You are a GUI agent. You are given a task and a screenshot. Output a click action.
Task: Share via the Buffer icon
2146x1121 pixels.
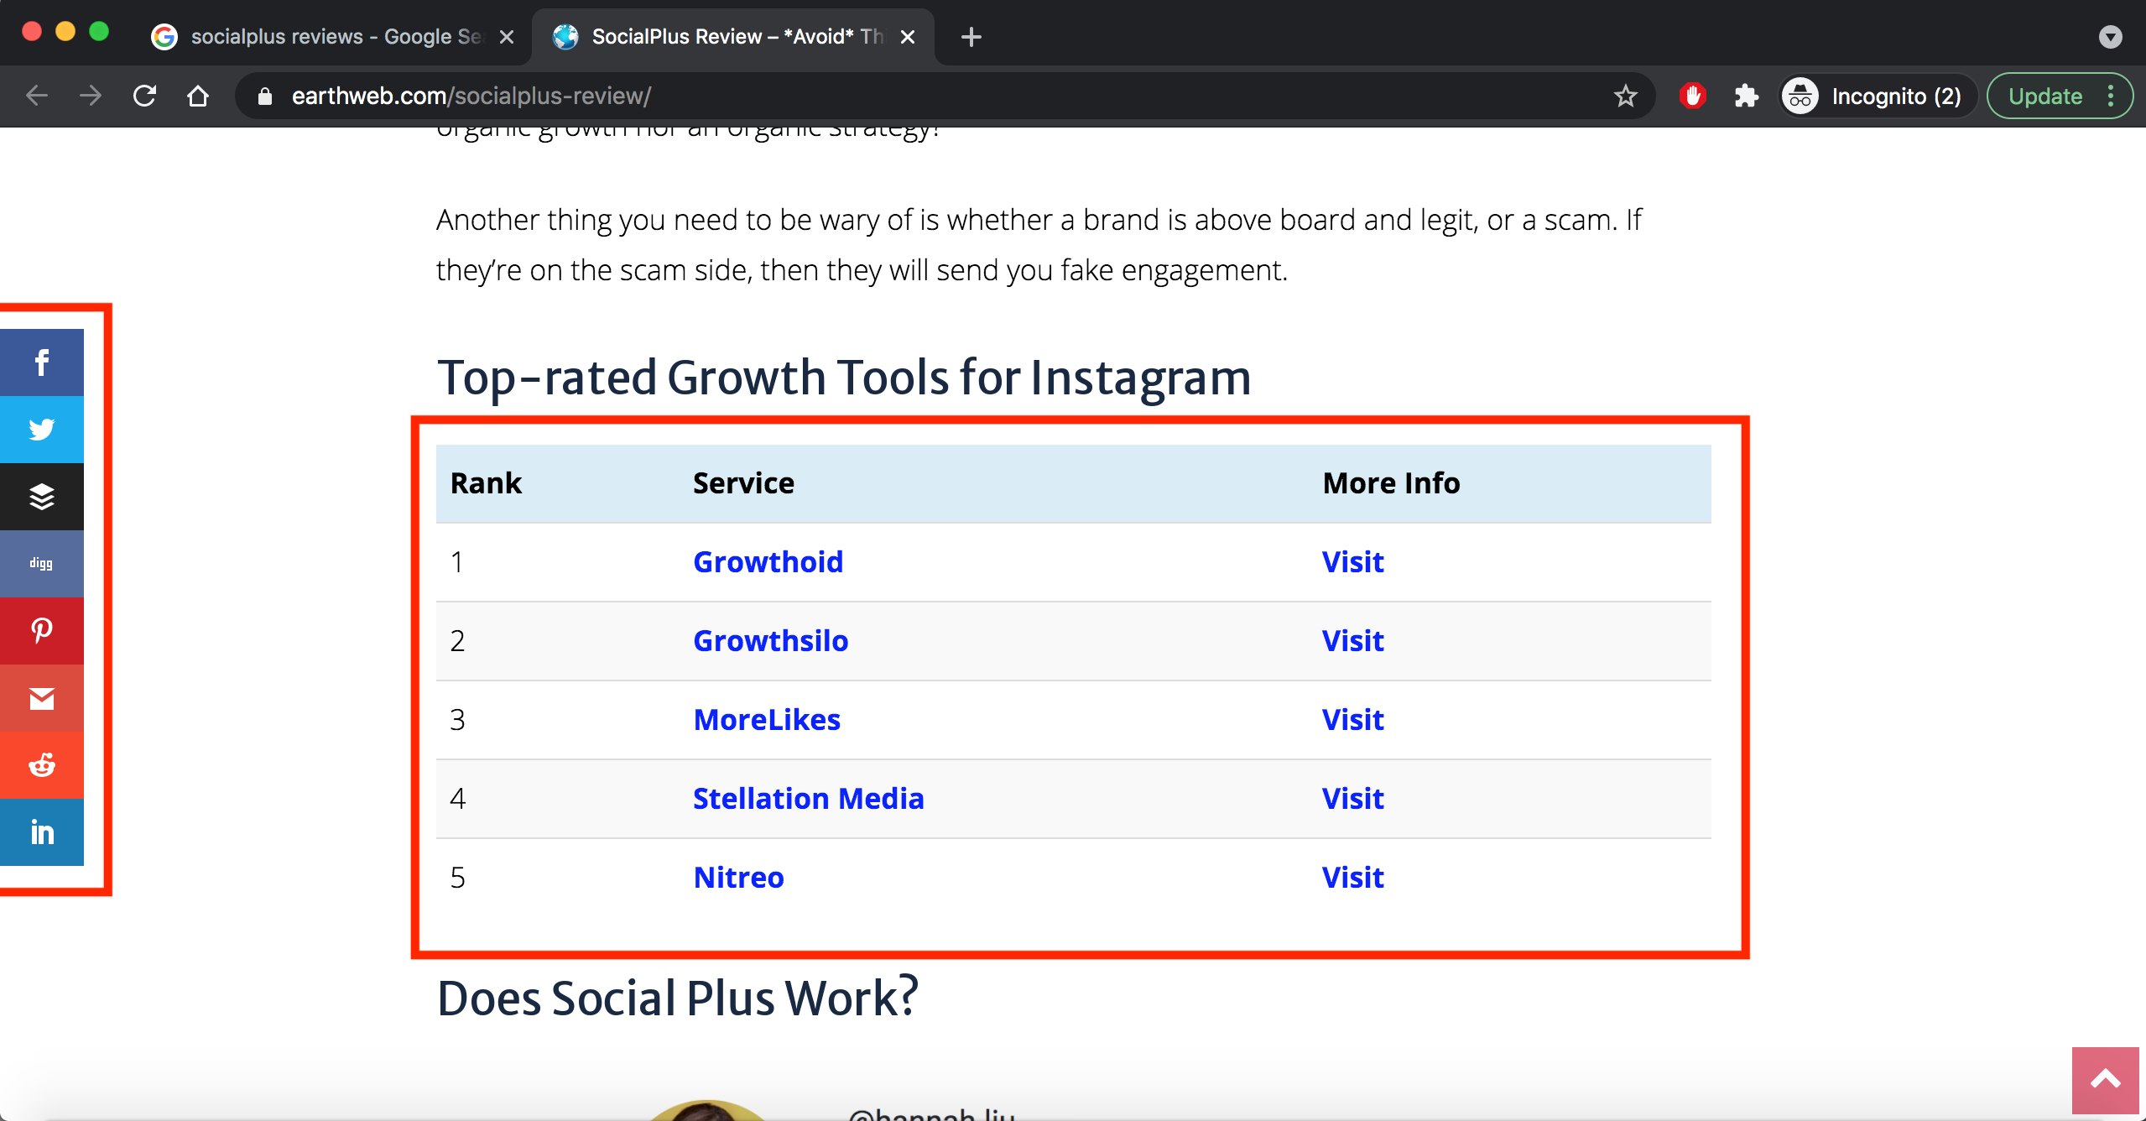pyautogui.click(x=42, y=497)
